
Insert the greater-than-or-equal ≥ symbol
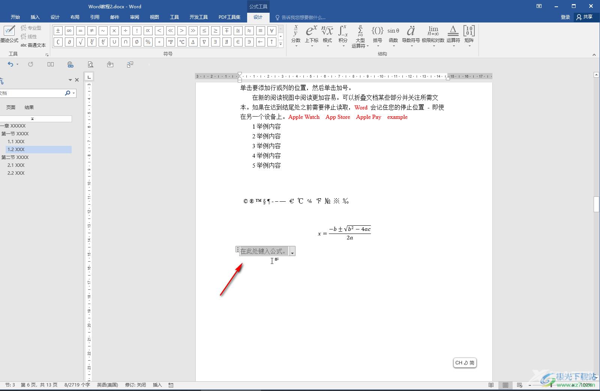click(215, 31)
